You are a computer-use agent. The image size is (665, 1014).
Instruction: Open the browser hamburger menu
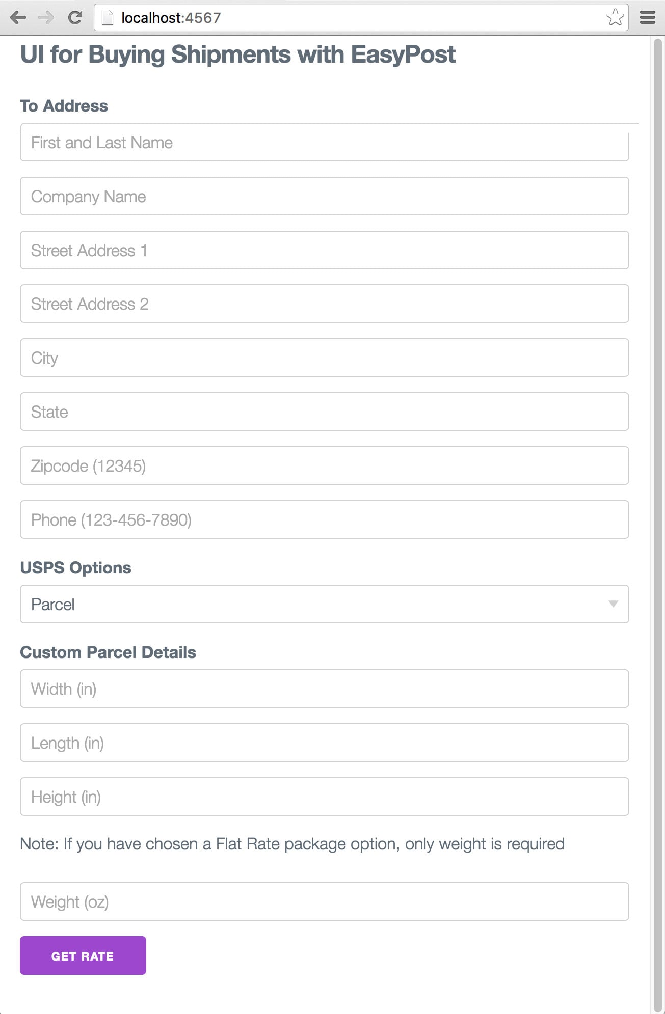tap(647, 17)
